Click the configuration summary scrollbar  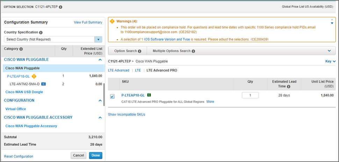[x=104, y=94]
